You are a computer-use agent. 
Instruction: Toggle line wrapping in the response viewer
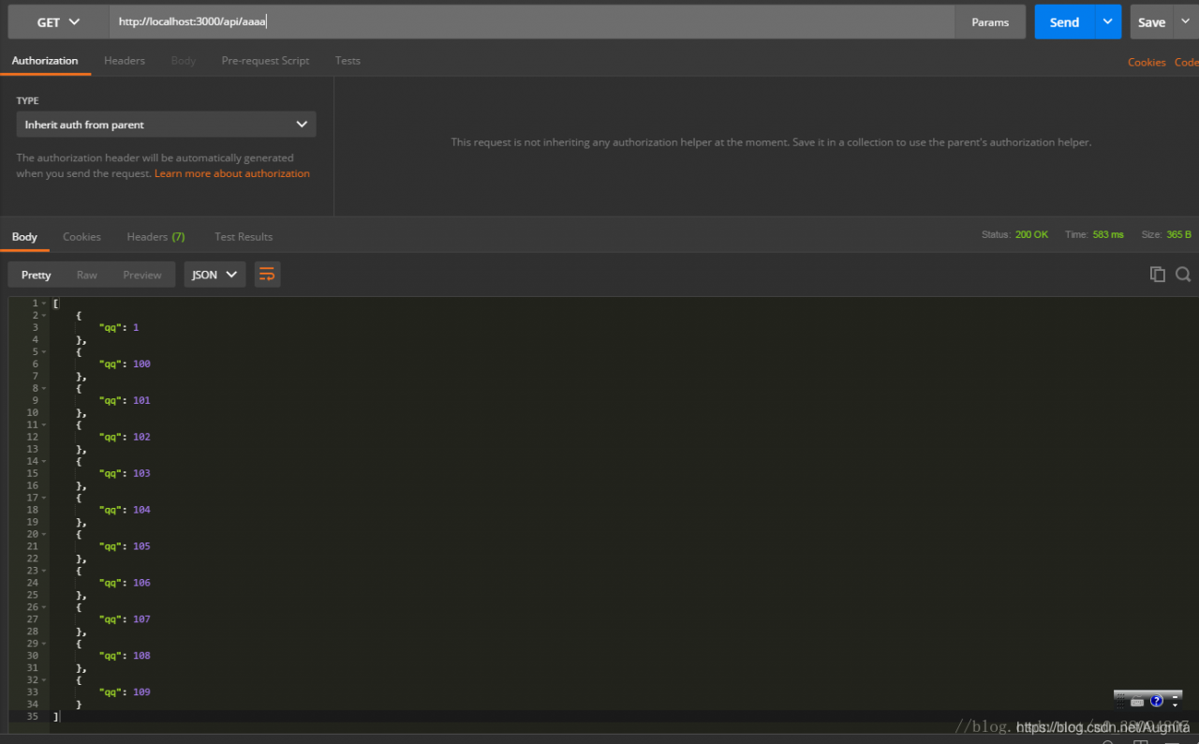pos(267,274)
